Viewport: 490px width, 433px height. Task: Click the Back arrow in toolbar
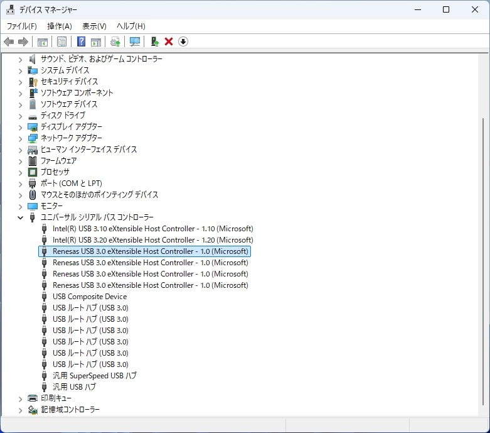click(x=9, y=41)
